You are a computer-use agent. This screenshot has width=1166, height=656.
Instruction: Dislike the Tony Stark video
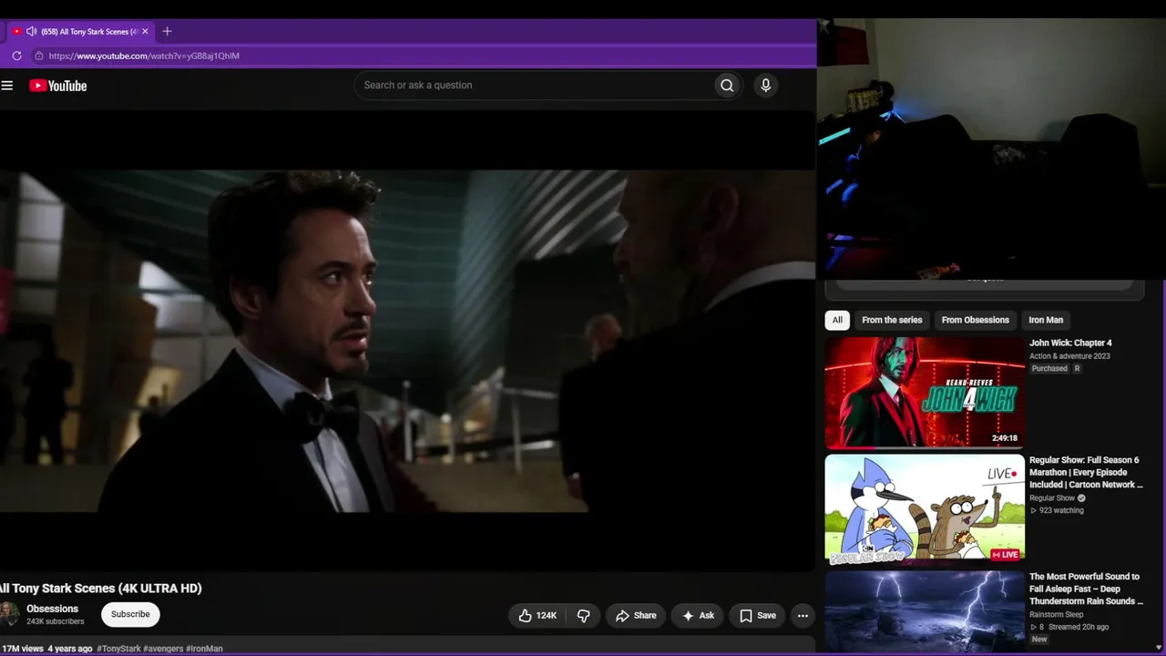(x=584, y=616)
